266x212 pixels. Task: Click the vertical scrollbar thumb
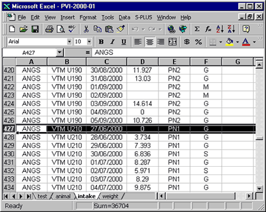(259, 138)
